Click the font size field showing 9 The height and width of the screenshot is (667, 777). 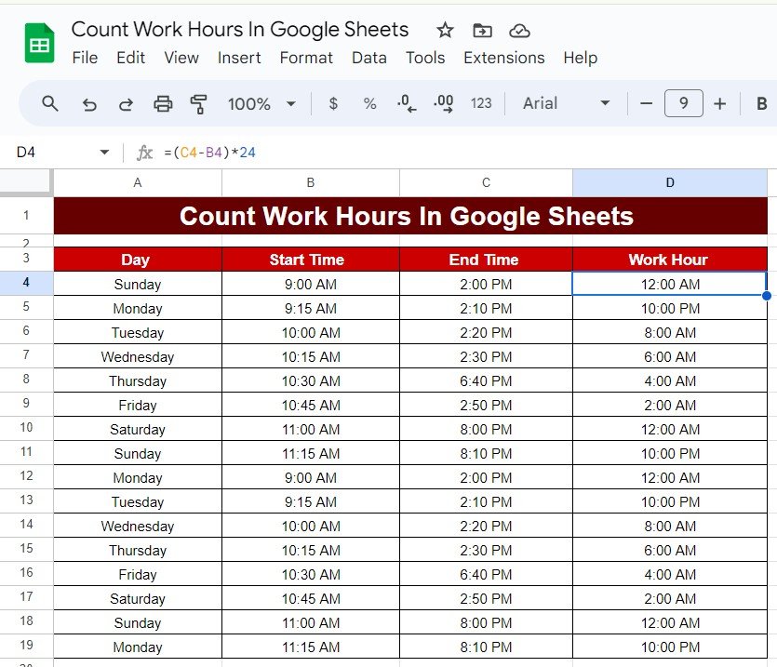tap(683, 103)
